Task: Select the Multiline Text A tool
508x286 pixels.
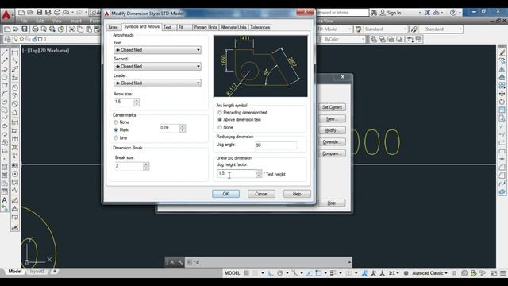Action: 5,200
